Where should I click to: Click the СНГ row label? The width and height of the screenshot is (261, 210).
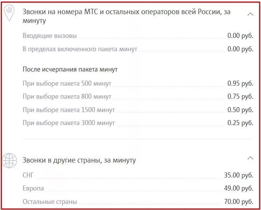tap(28, 175)
